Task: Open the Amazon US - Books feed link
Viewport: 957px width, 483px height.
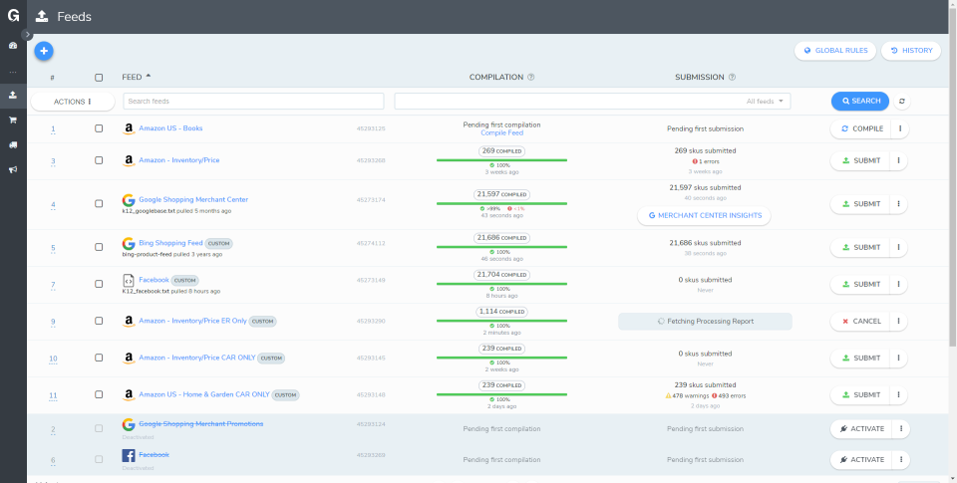Action: 170,128
